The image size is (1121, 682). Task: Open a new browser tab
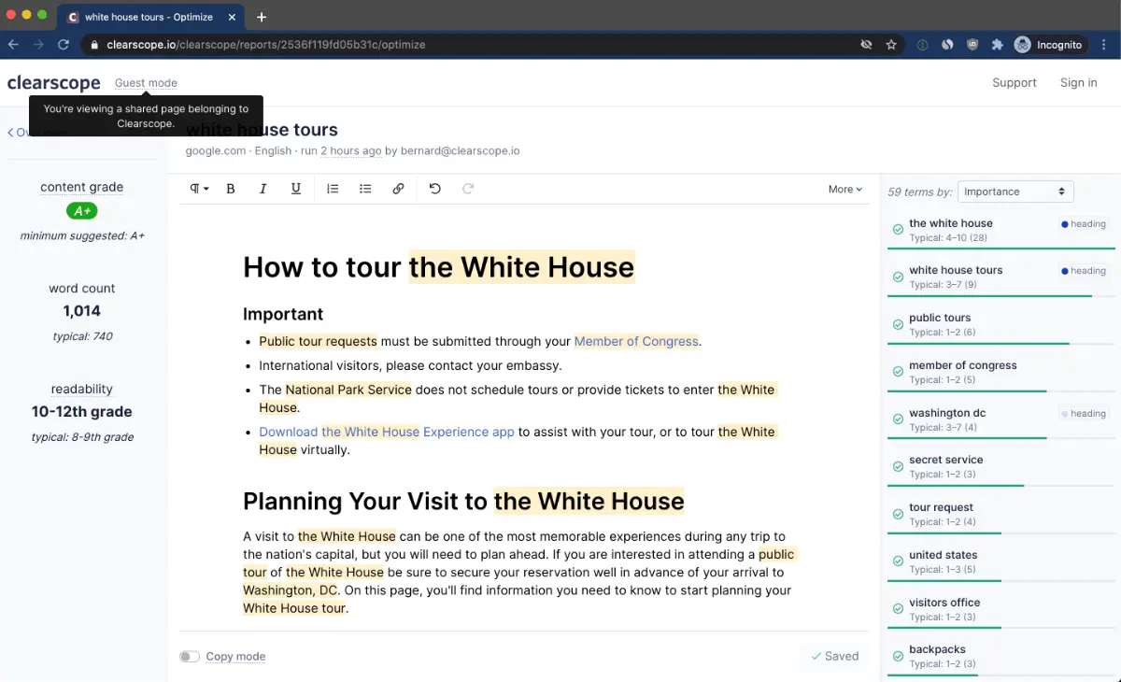[x=262, y=17]
